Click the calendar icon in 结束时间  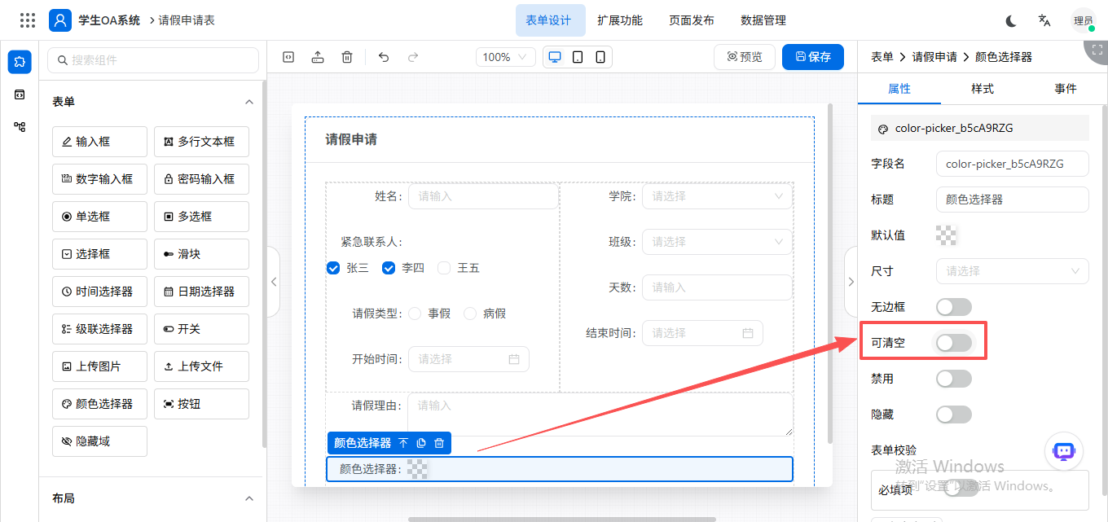(747, 333)
